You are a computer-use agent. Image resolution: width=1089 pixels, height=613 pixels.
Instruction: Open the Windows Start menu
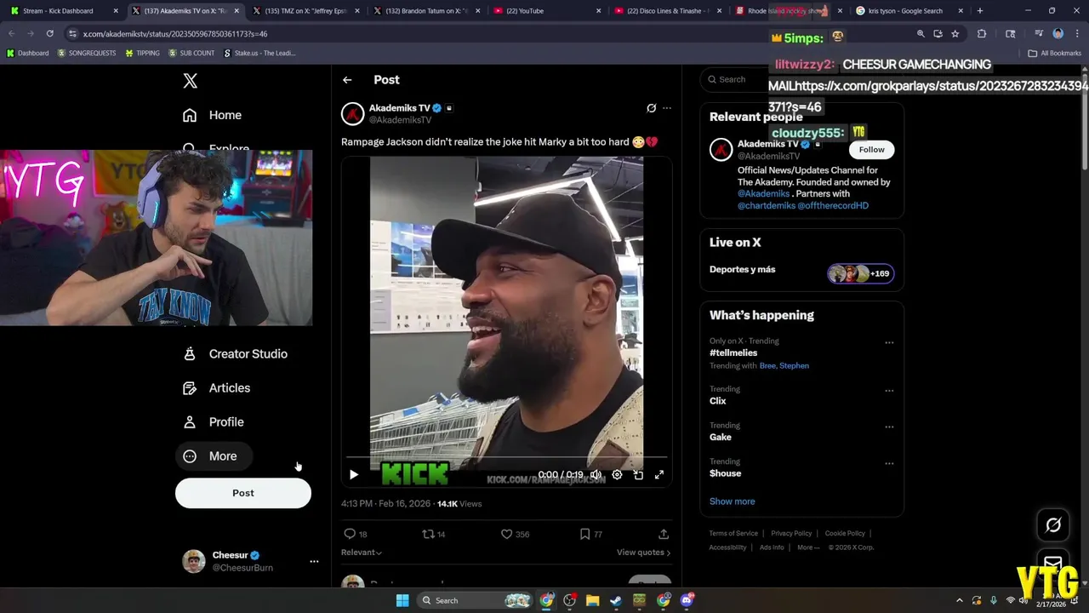click(x=402, y=600)
